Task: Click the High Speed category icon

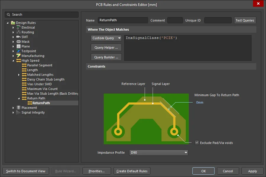Action: point(19,60)
